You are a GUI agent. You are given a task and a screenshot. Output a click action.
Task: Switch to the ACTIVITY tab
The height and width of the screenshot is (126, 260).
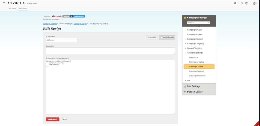tap(13, 8)
